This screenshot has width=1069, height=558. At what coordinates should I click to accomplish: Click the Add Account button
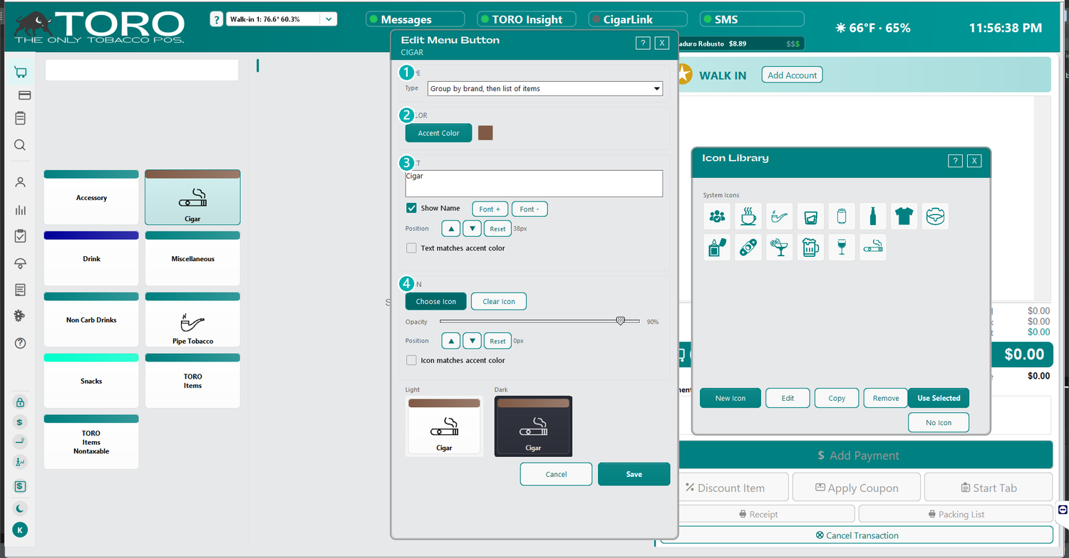[792, 75]
